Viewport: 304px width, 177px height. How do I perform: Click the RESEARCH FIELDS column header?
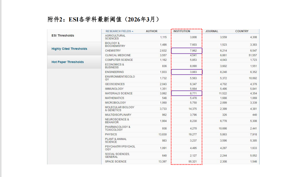click(118, 31)
